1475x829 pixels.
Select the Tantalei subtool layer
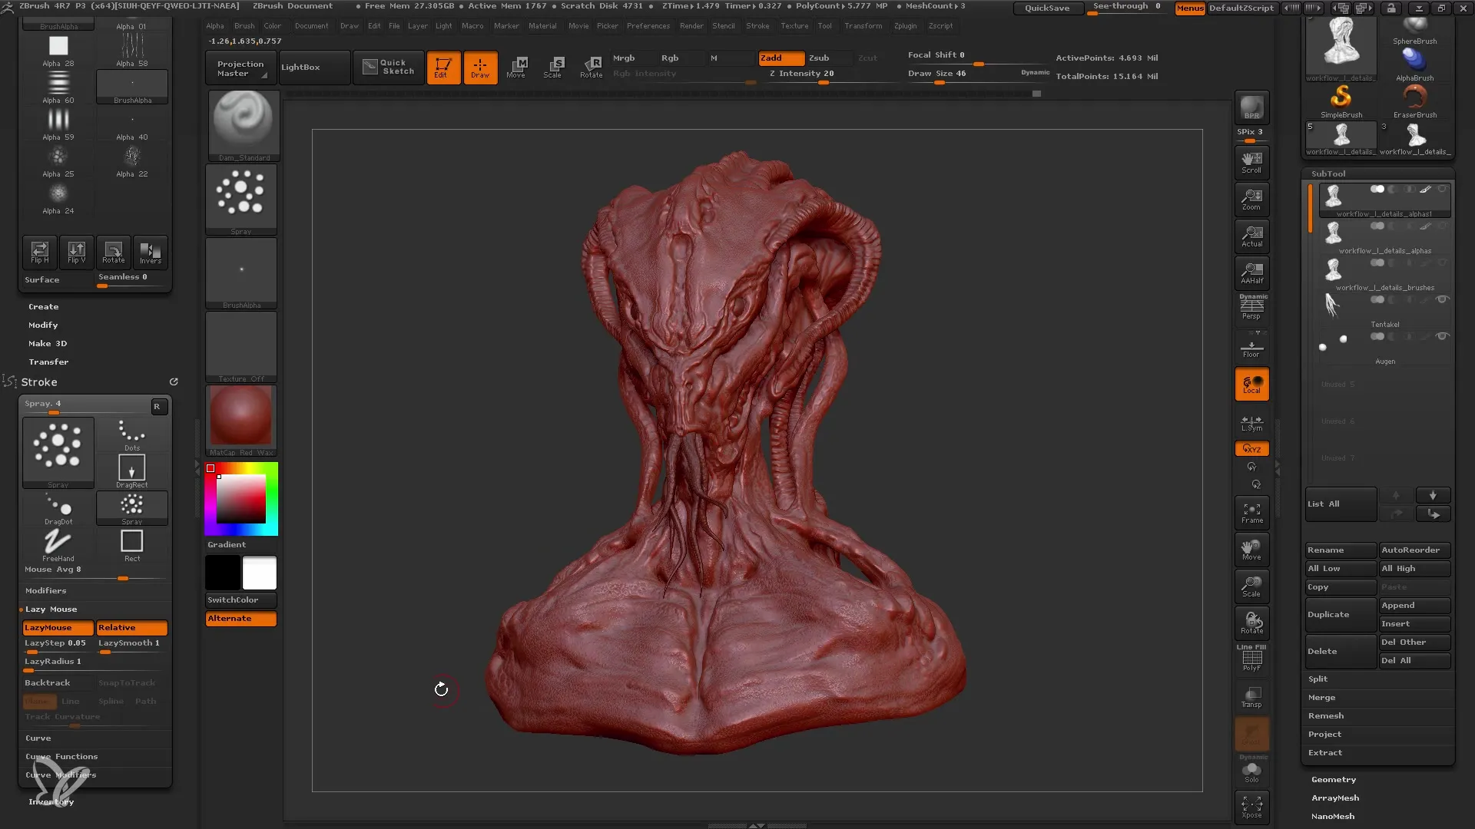(1384, 324)
